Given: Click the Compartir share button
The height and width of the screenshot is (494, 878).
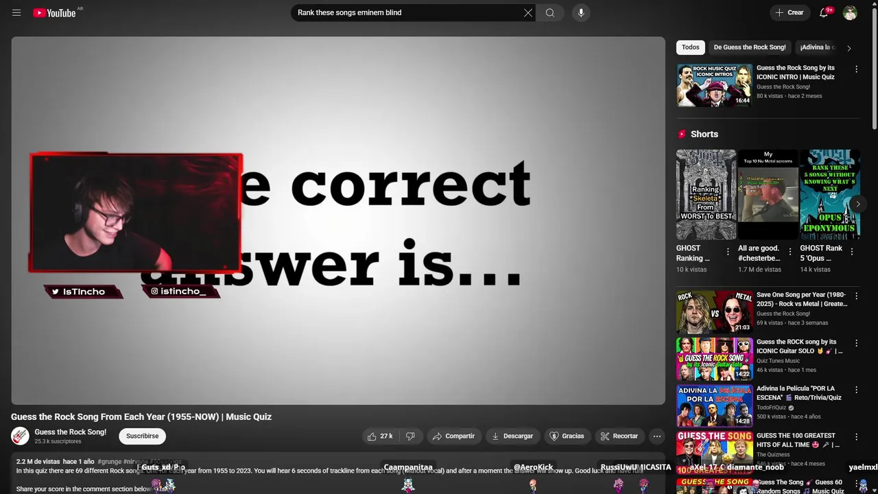Looking at the screenshot, I should tap(453, 436).
